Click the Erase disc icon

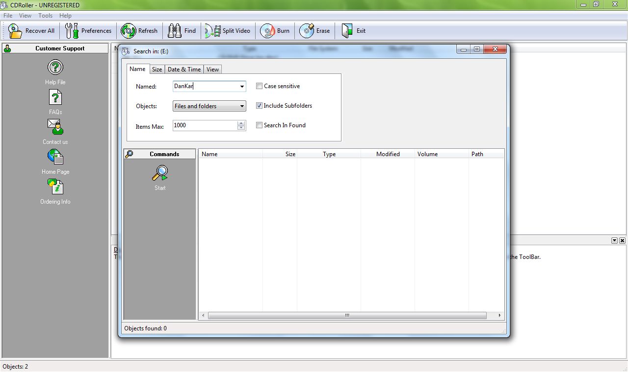pyautogui.click(x=307, y=31)
